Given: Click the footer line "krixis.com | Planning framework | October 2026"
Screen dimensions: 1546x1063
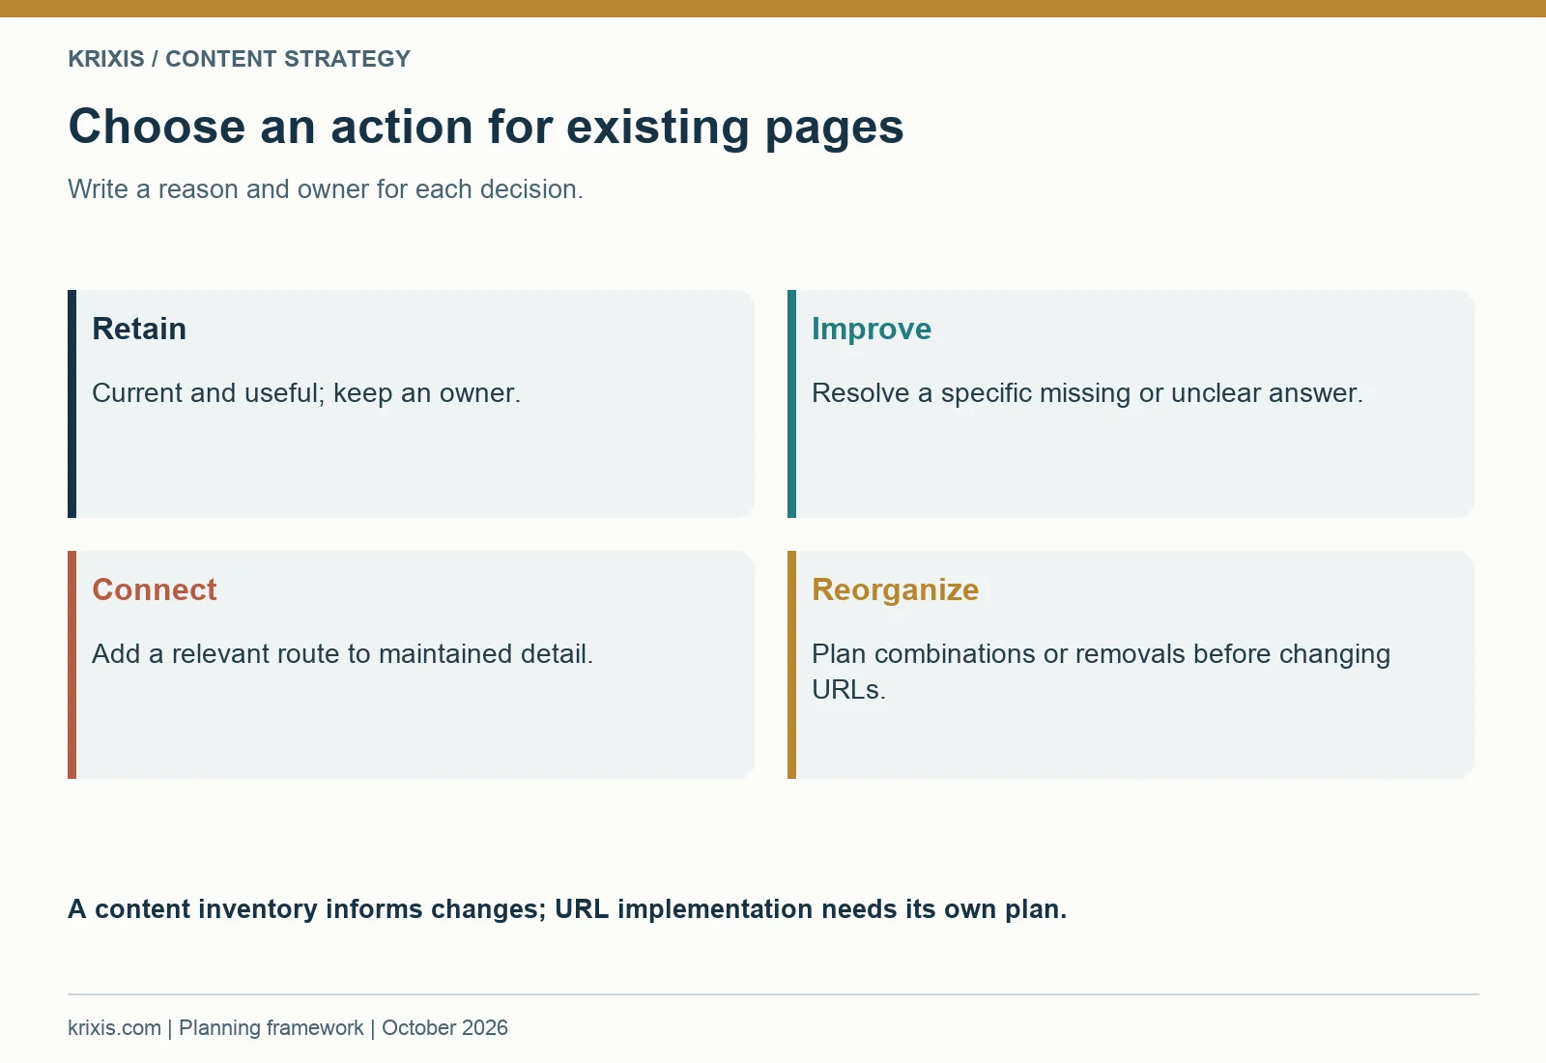Looking at the screenshot, I should pos(288,1028).
